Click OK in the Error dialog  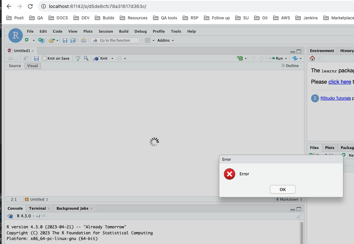pos(282,189)
